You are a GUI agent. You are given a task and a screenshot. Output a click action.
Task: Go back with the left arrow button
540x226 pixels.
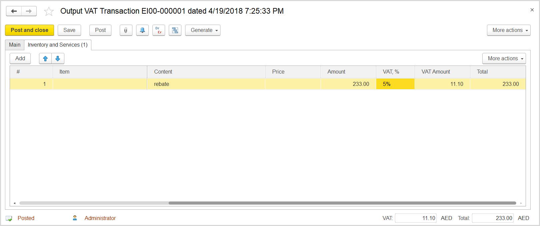[x=14, y=11]
